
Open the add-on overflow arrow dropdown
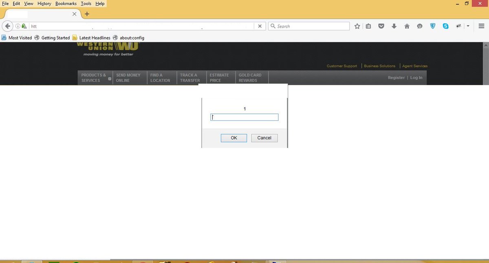[x=467, y=26]
